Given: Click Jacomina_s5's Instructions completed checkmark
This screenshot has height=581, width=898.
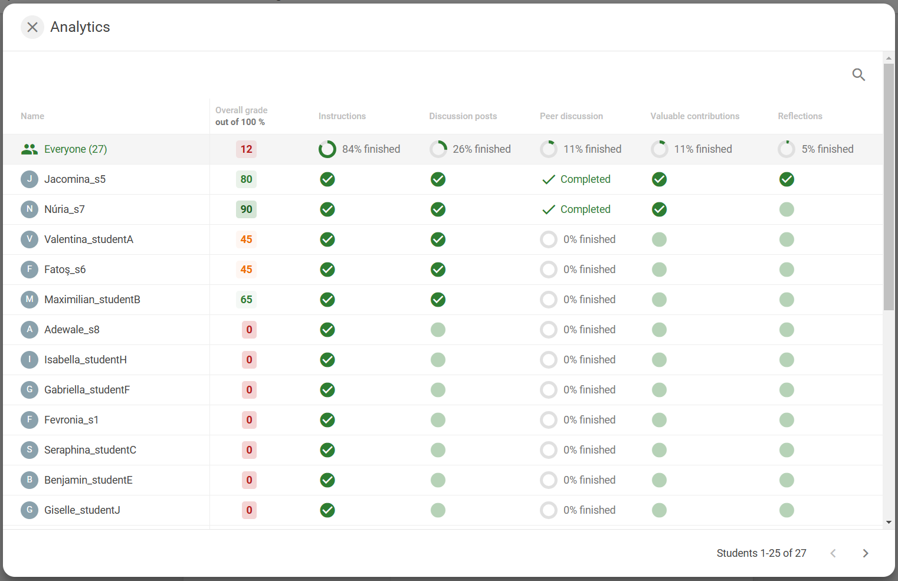Looking at the screenshot, I should click(327, 179).
